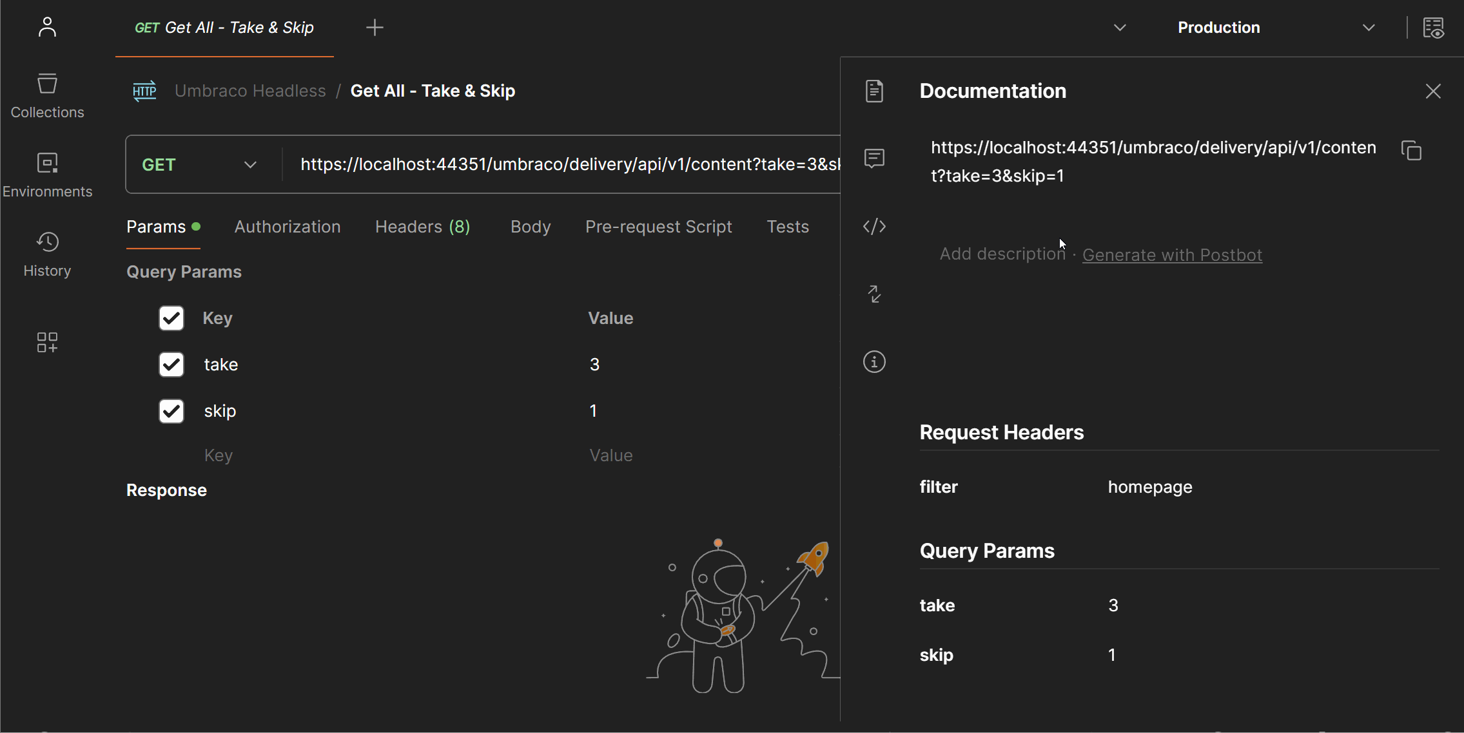Click the skip key cell
The image size is (1464, 733).
click(220, 411)
